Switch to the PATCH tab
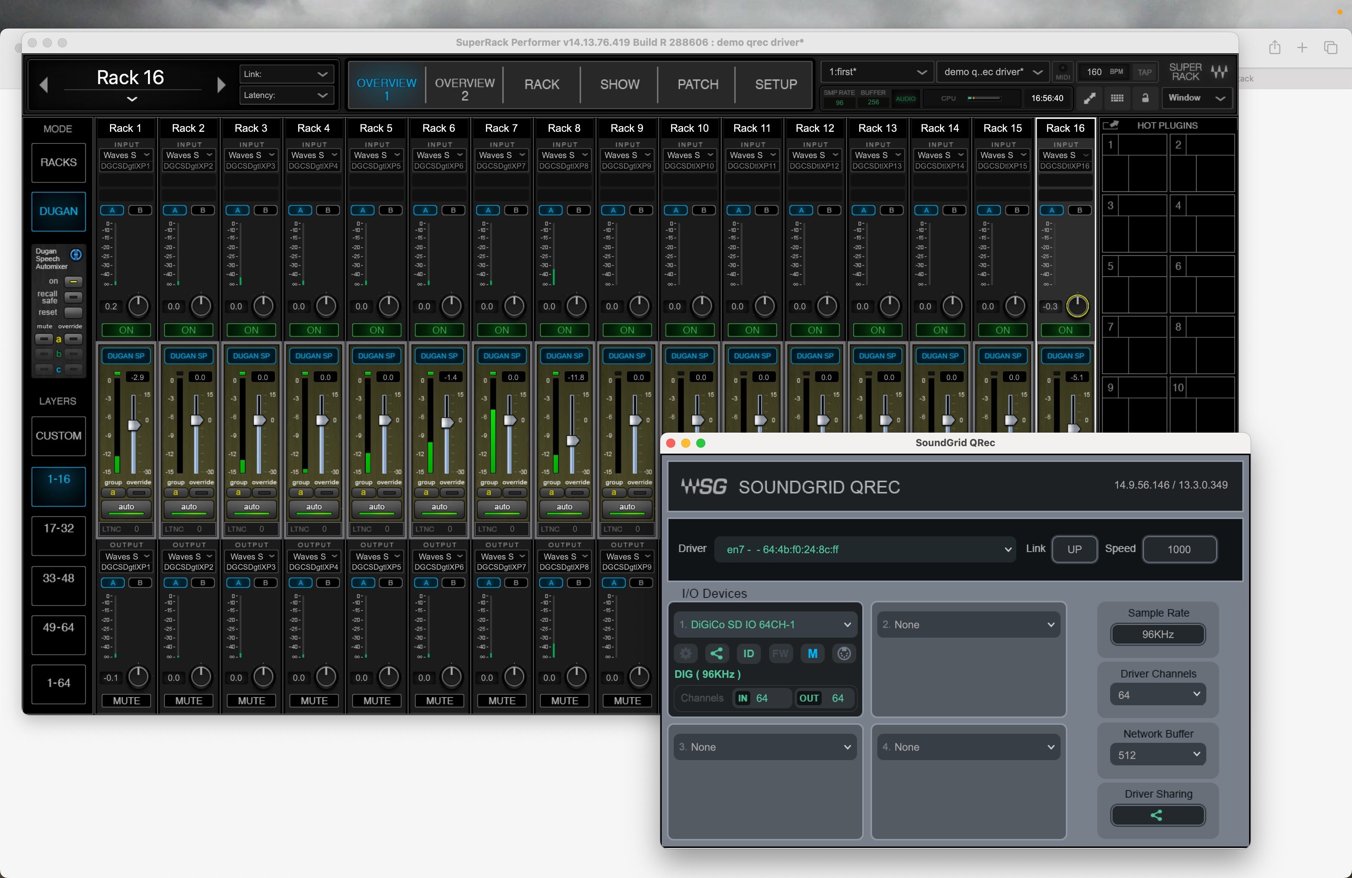This screenshot has width=1352, height=878. click(697, 84)
